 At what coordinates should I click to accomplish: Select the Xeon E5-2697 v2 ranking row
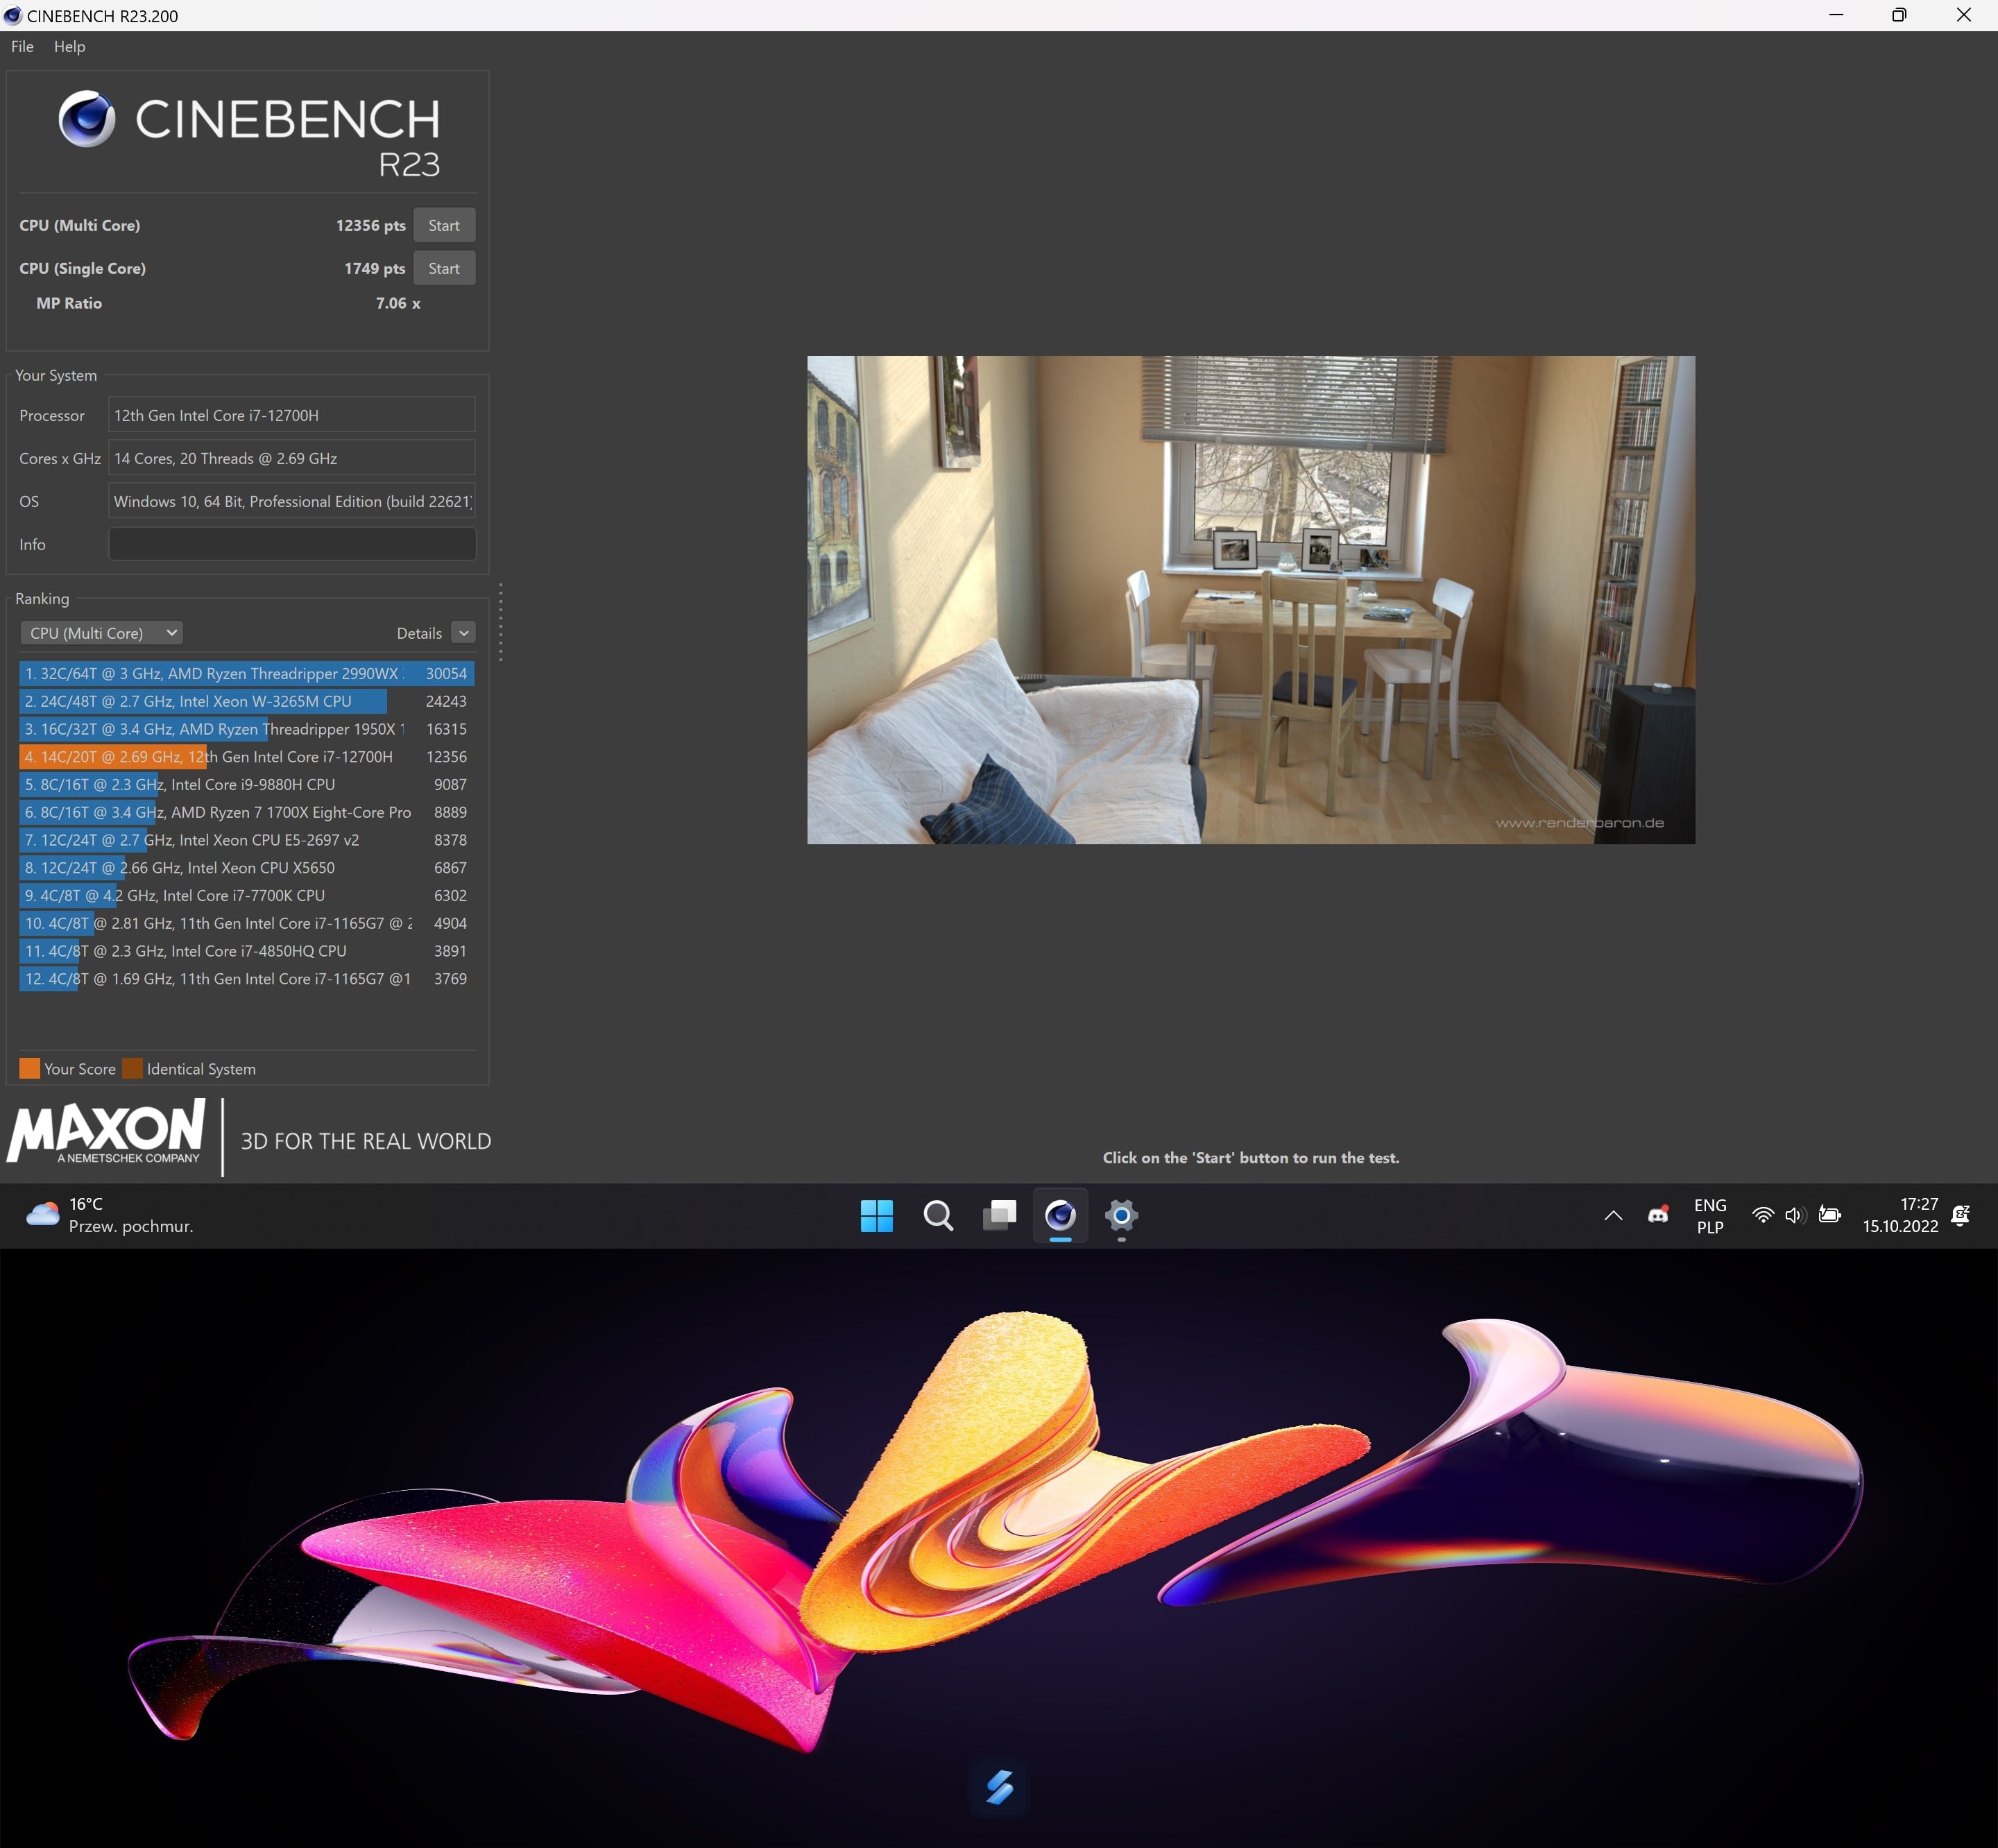pos(246,840)
